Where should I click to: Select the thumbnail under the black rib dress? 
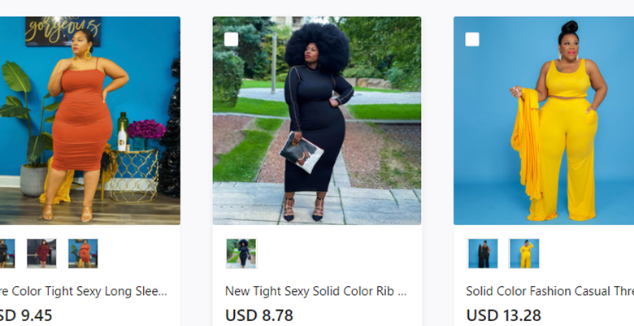coord(241,254)
